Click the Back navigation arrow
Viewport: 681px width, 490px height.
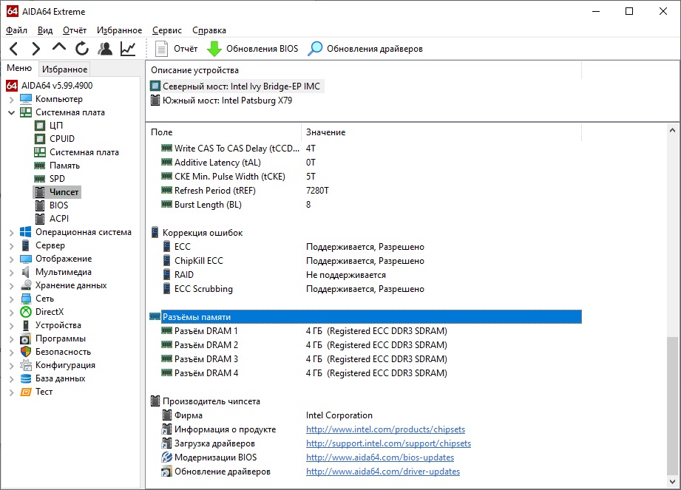14,49
